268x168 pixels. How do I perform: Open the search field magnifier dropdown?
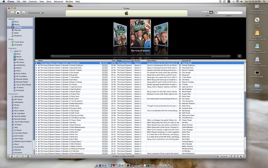point(217,12)
